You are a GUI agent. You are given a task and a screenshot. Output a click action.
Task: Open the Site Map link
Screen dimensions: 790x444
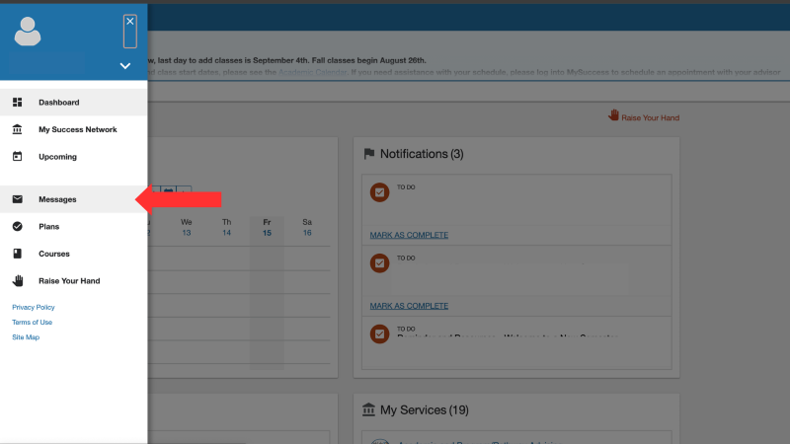pos(26,337)
